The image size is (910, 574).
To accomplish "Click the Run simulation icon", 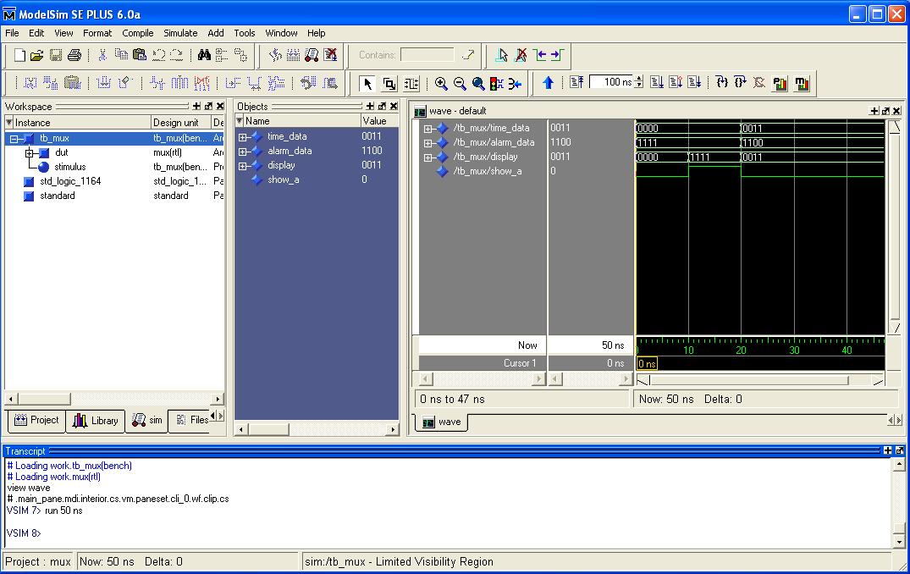I will (657, 82).
